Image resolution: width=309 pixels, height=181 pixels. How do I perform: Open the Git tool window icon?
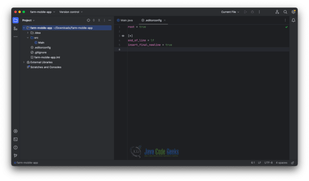(x=16, y=156)
